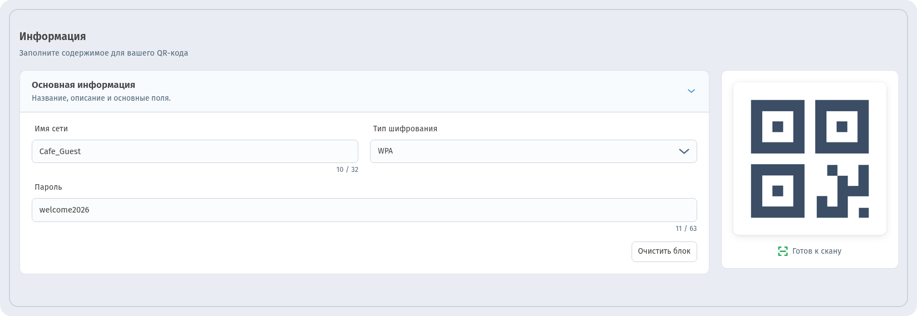The image size is (917, 316).
Task: Open the WPA encryption type dropdown
Action: [533, 151]
